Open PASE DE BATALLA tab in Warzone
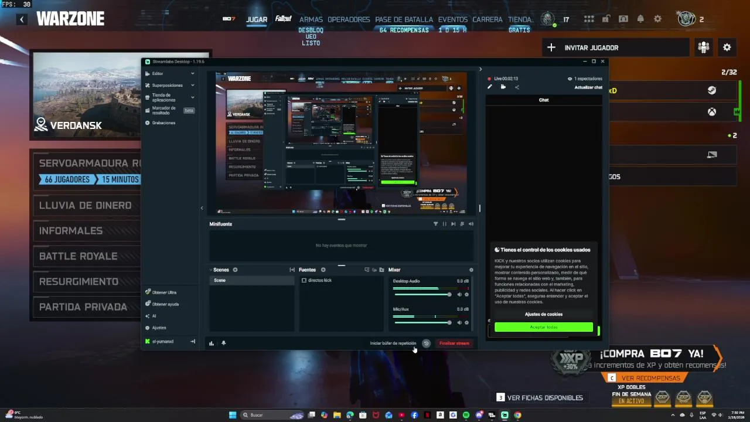750x422 pixels. [404, 19]
